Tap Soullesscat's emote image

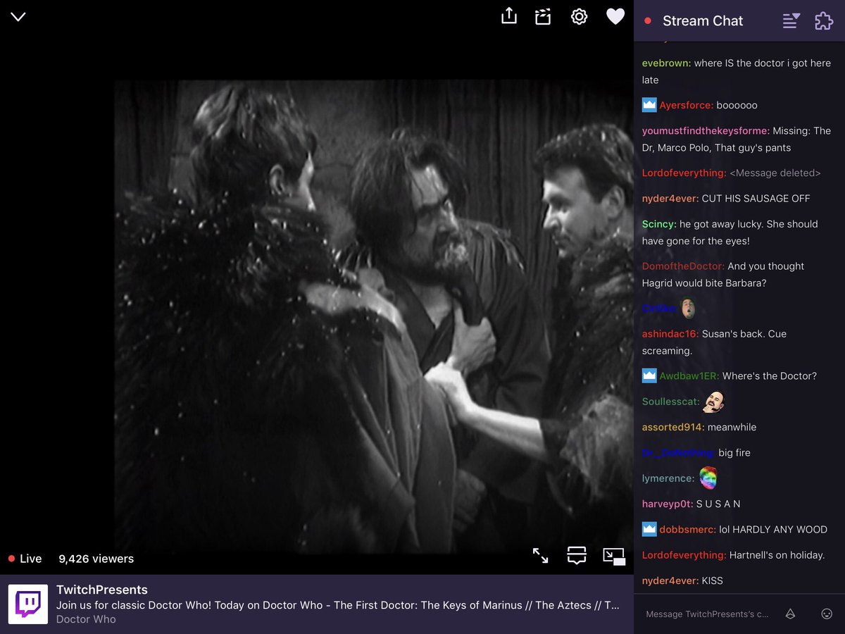tap(713, 402)
